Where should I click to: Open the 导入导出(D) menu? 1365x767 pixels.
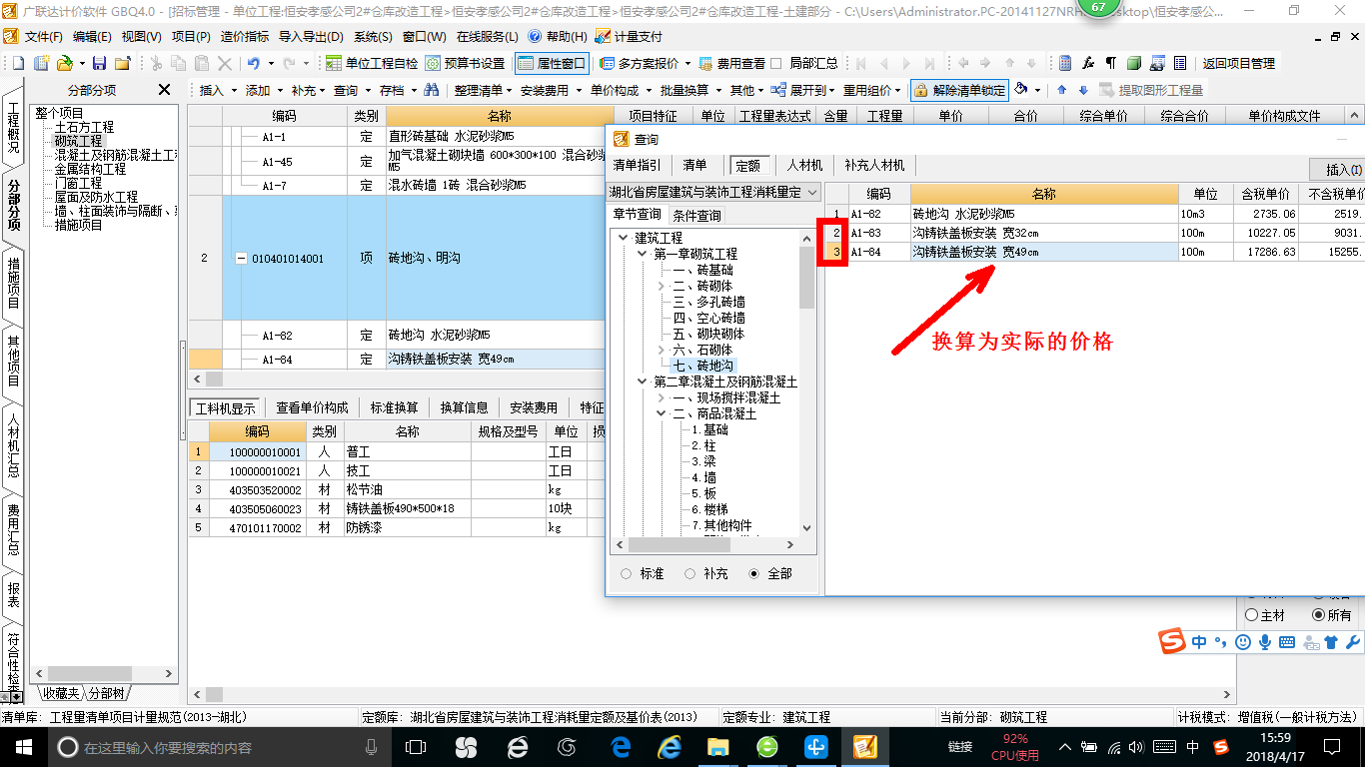coord(311,36)
